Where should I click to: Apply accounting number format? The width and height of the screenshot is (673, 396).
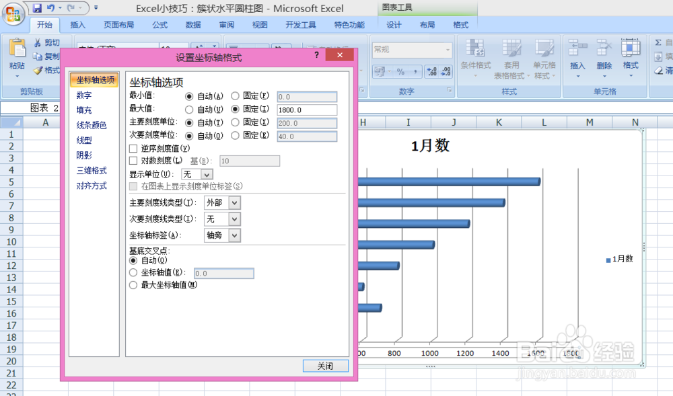tap(380, 71)
